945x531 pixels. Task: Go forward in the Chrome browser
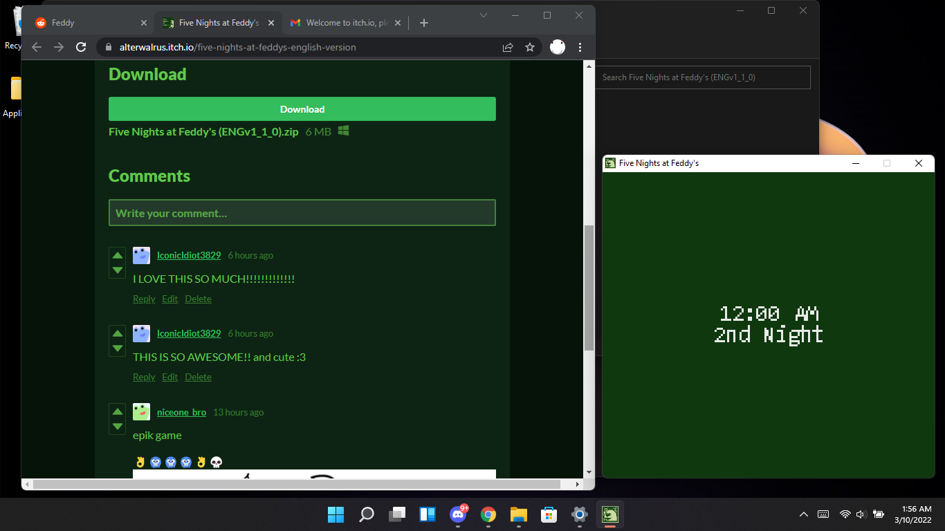[59, 47]
